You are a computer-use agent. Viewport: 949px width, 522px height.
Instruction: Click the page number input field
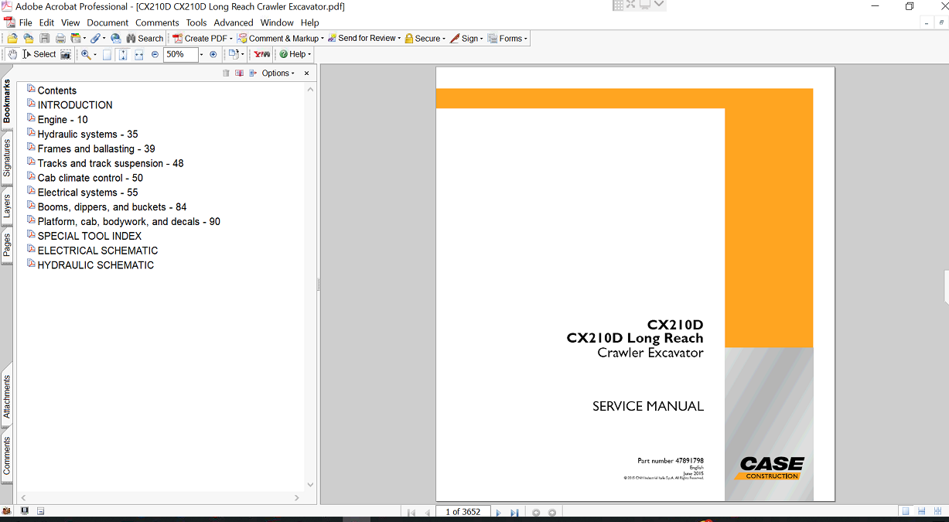click(x=463, y=512)
